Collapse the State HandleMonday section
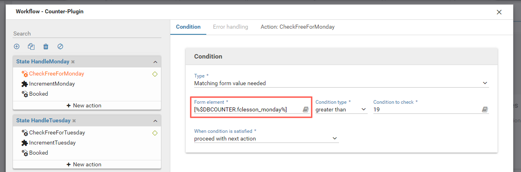The image size is (521, 172). pyautogui.click(x=155, y=62)
